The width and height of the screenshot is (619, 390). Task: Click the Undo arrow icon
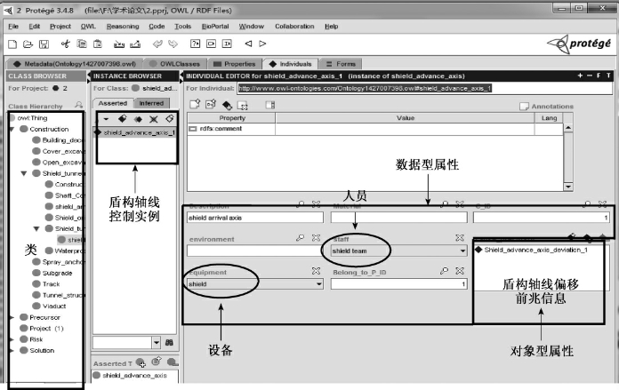click(x=157, y=44)
